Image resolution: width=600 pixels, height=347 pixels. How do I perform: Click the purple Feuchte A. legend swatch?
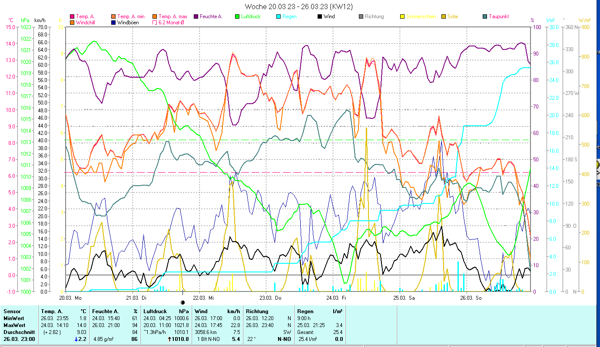(x=196, y=17)
